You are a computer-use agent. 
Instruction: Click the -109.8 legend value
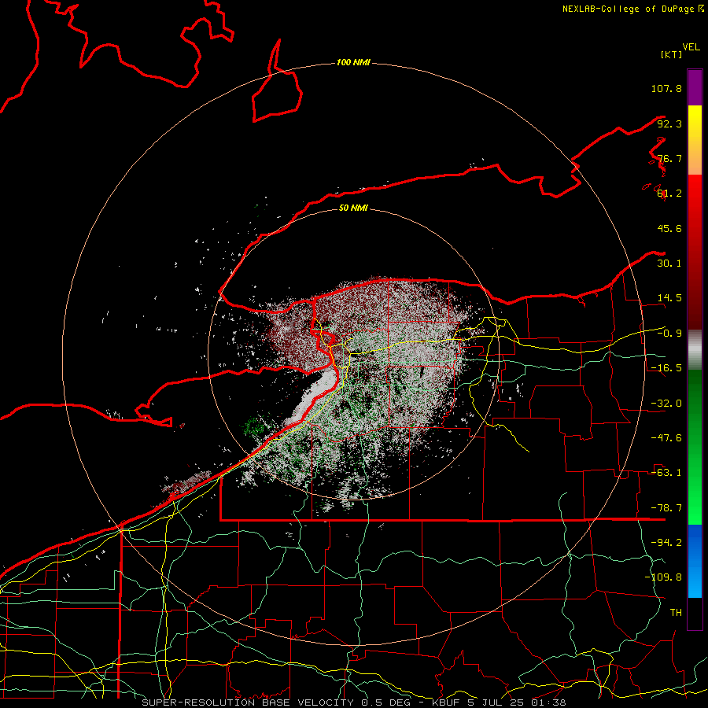point(663,577)
